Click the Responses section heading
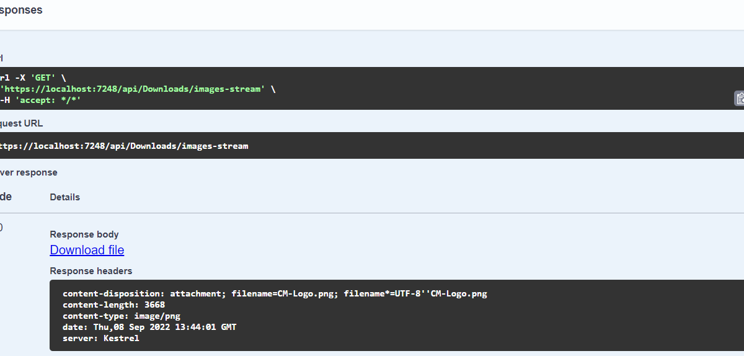Screen dimensions: 744x356 tap(20, 11)
